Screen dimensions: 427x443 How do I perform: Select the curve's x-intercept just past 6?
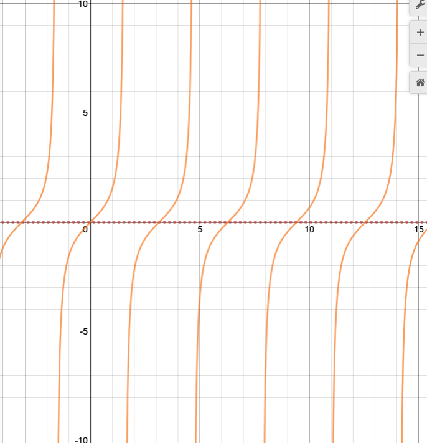[228, 222]
